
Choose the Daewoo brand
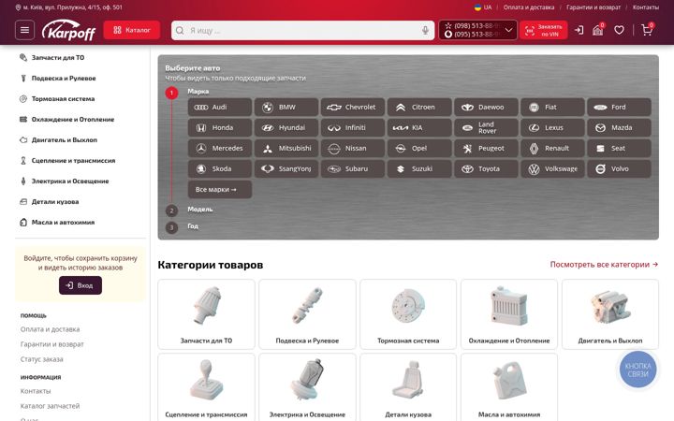(486, 107)
